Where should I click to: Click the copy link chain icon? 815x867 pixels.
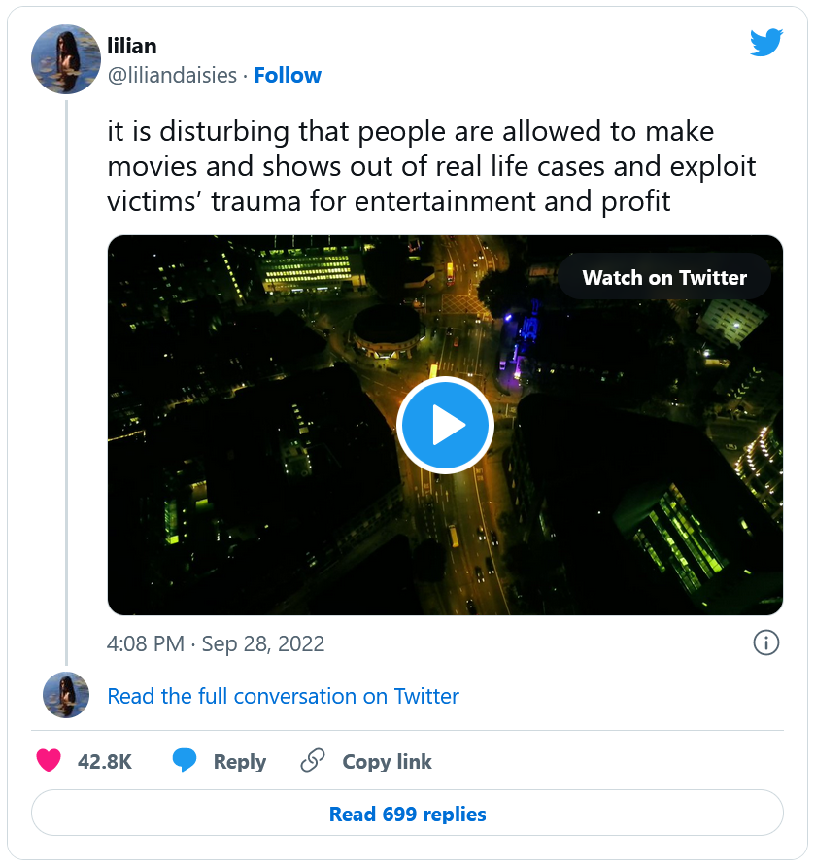(x=313, y=761)
